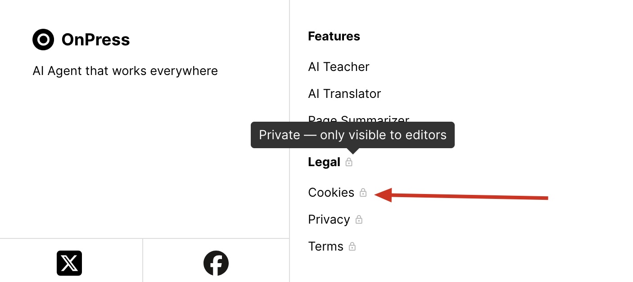Image resolution: width=633 pixels, height=282 pixels.
Task: Click the lock icon next to Terms
Action: 352,247
